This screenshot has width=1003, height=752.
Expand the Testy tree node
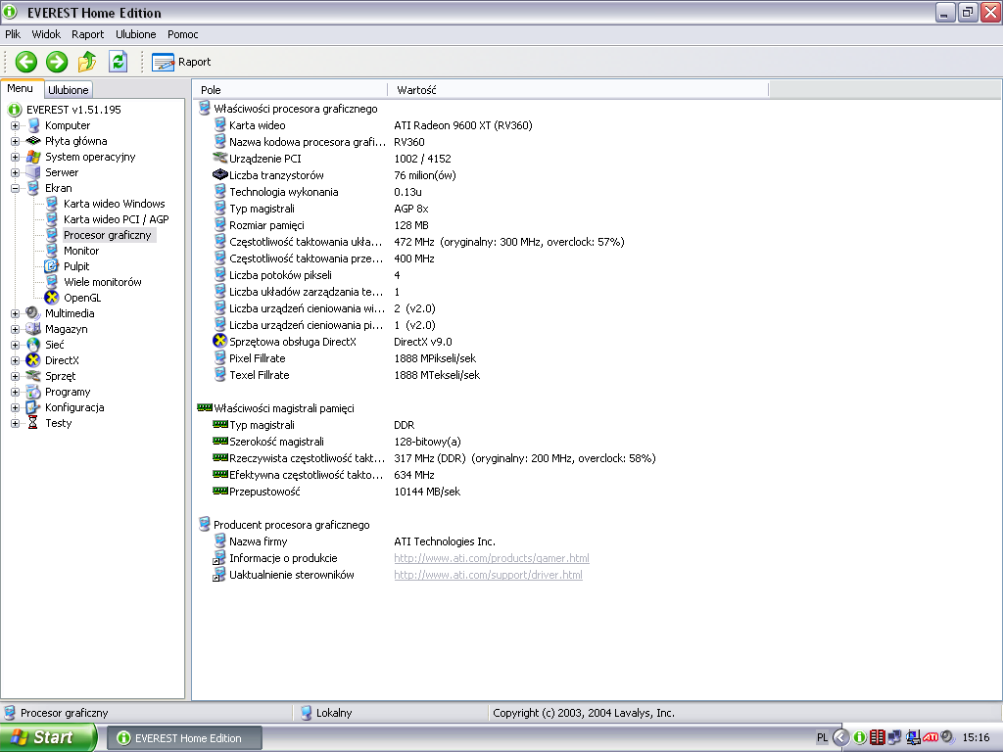tap(15, 423)
